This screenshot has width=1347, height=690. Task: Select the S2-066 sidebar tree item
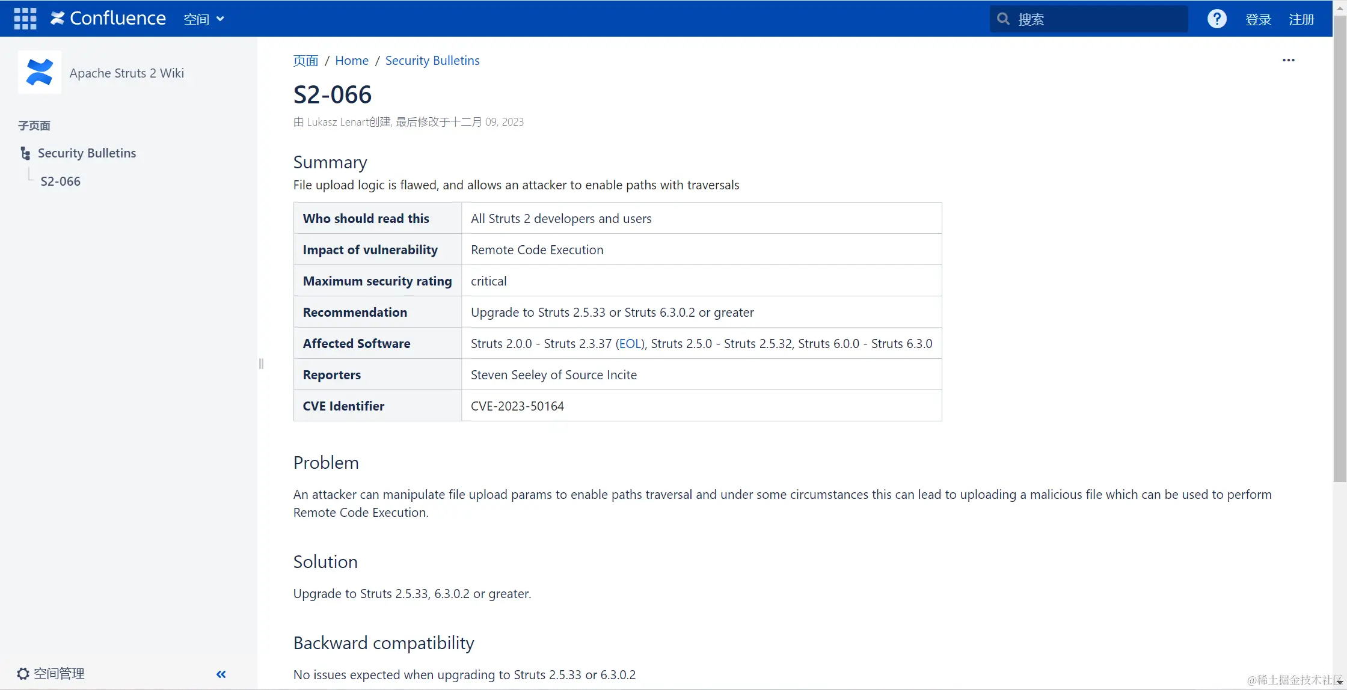click(61, 182)
